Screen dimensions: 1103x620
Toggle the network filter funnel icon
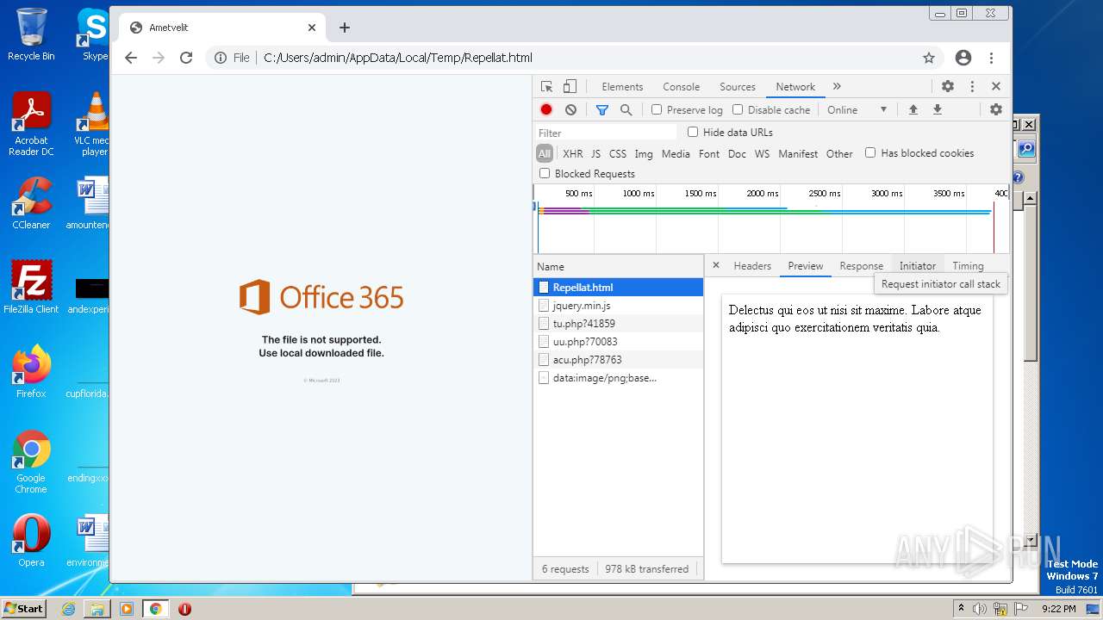pos(602,110)
